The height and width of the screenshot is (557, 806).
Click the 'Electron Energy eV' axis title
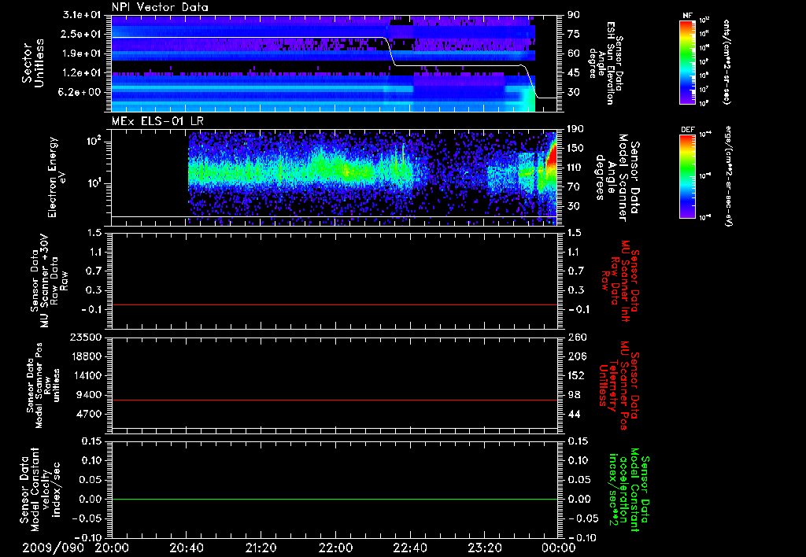[x=58, y=177]
